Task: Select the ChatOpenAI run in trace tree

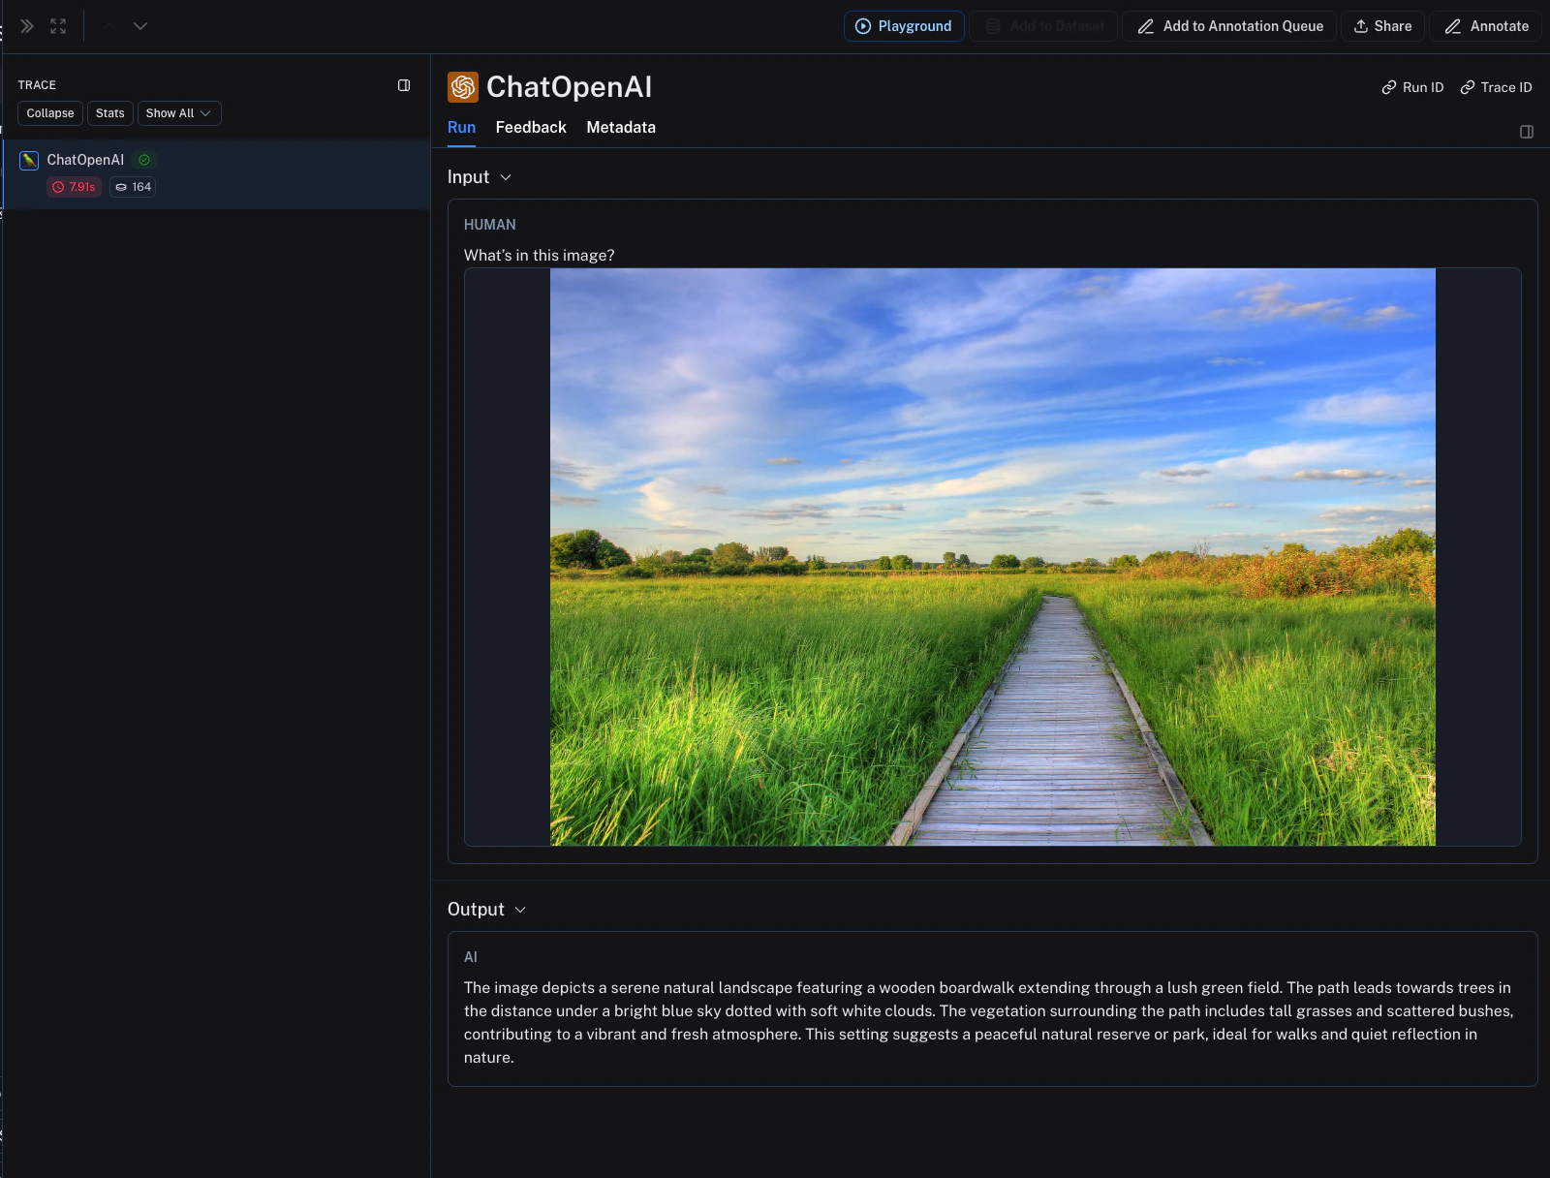Action: tap(216, 173)
